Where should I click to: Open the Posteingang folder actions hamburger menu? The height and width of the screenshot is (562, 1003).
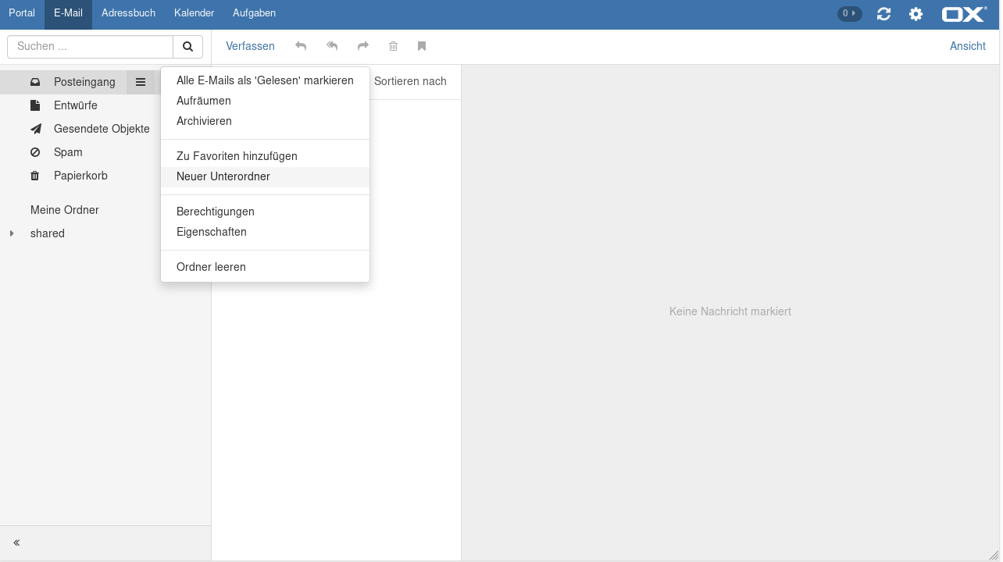(x=141, y=82)
